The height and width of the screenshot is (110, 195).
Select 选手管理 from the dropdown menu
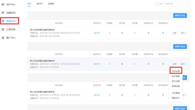tap(176, 76)
